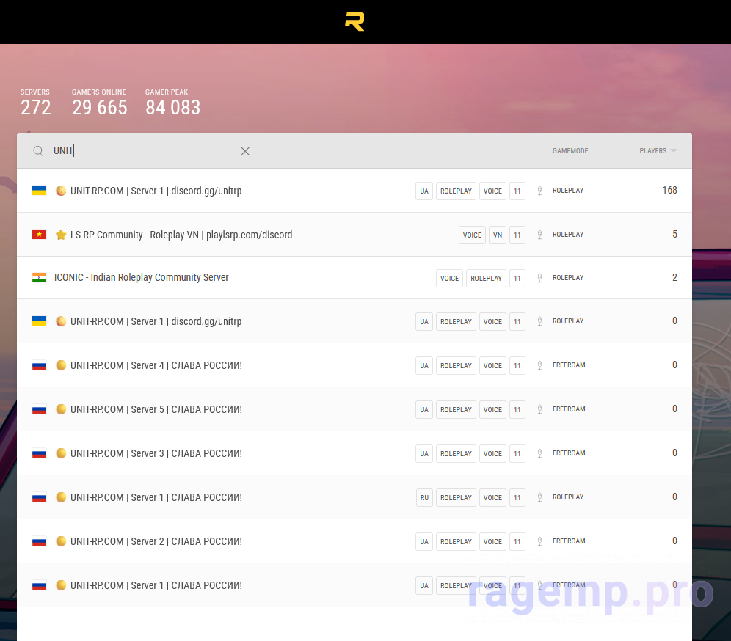Click VOICE tag on ICONIC row
Viewport: 731px width, 641px height.
pos(449,279)
